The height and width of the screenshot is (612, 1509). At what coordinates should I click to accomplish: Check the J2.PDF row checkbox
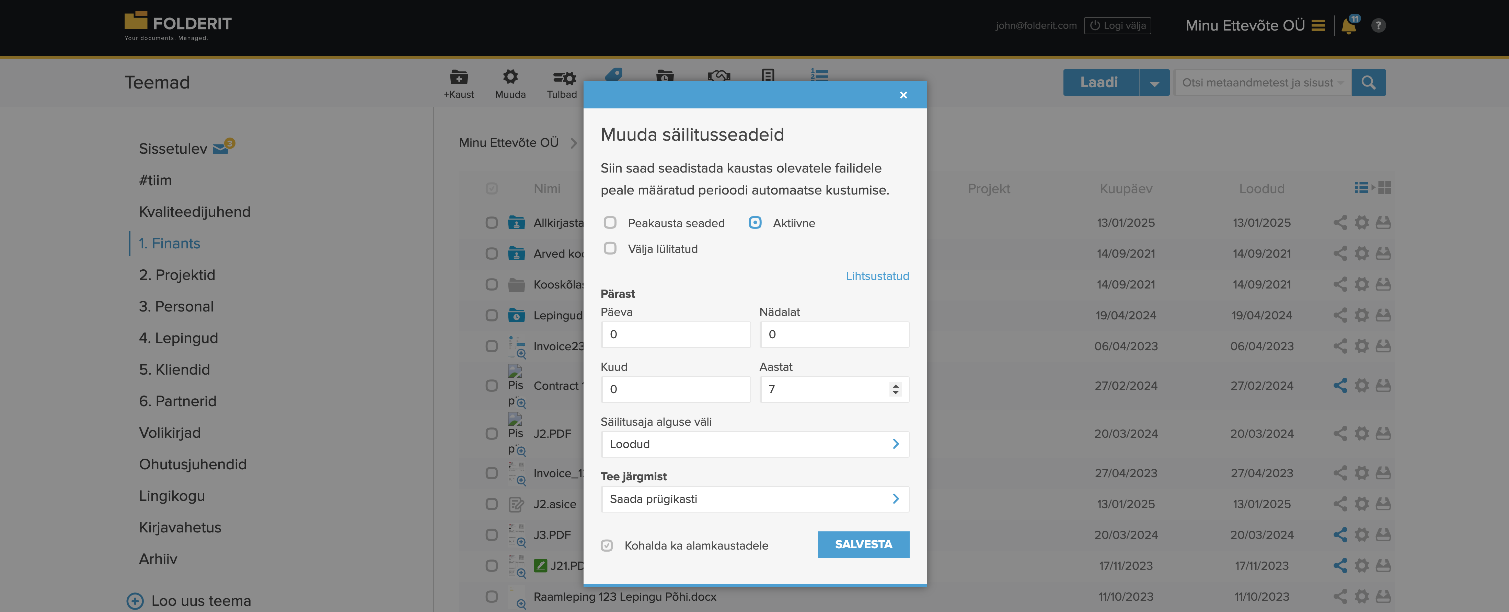[492, 433]
